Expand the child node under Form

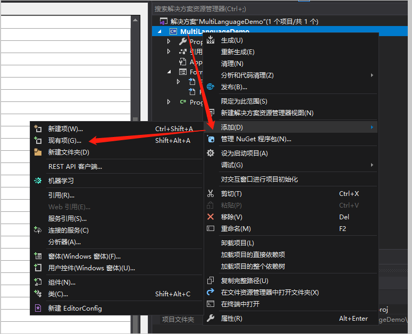(x=179, y=82)
